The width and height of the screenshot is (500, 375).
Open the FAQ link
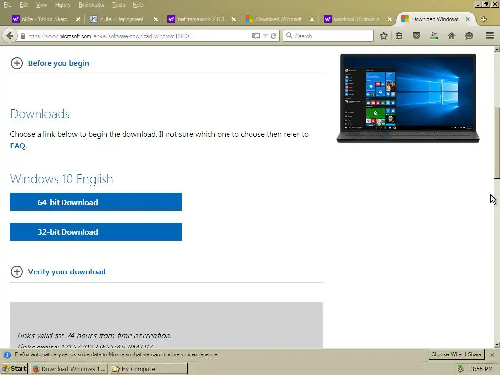[18, 146]
